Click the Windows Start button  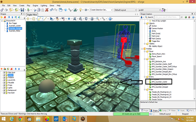[x=3, y=119]
